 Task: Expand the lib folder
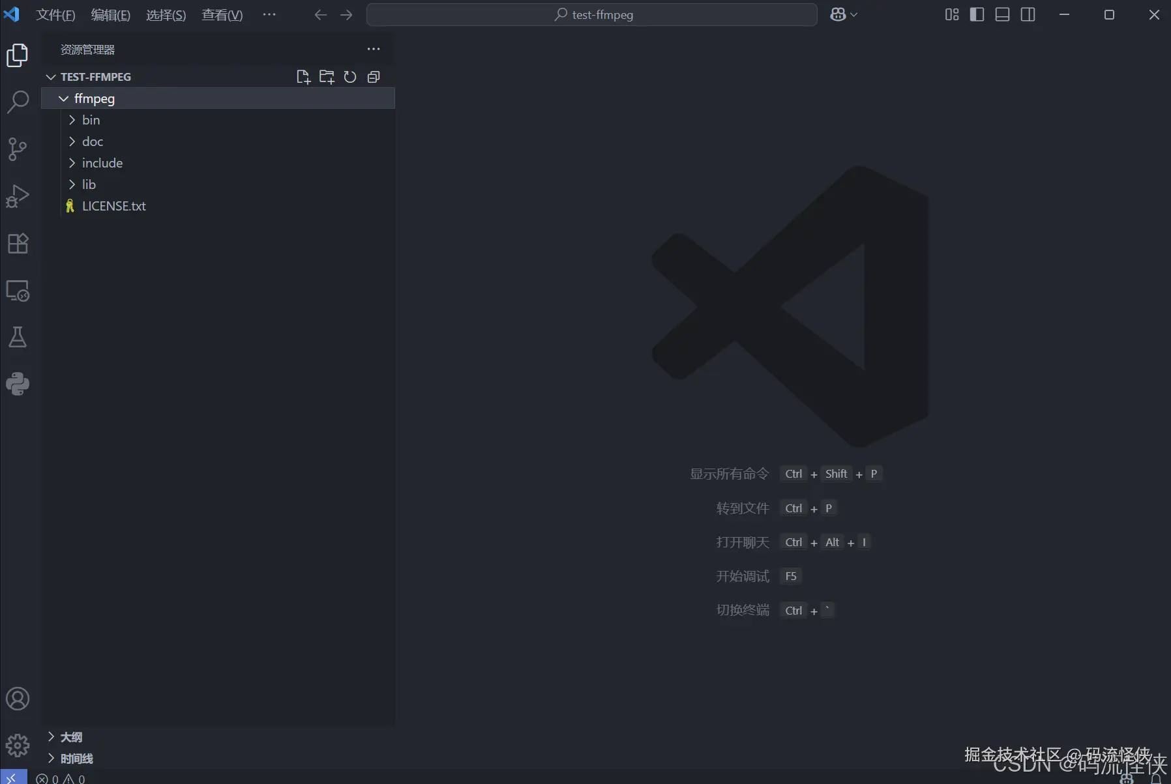(x=218, y=184)
